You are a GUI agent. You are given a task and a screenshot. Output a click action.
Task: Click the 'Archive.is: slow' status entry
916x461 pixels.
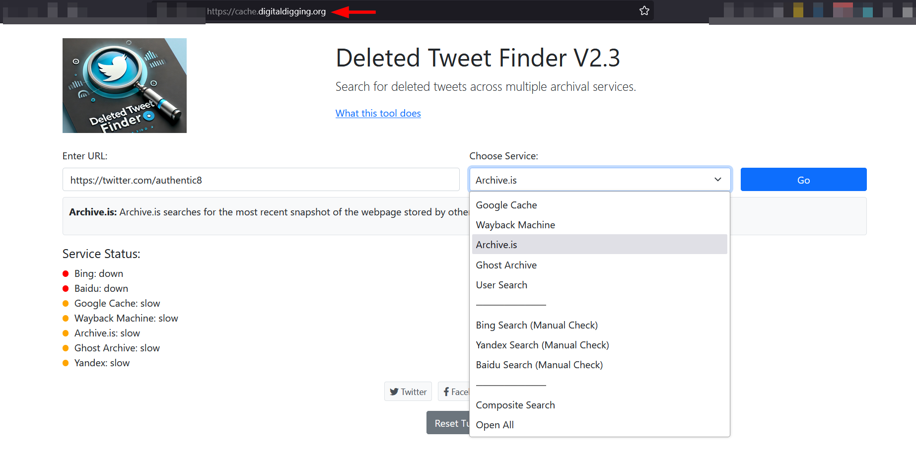pyautogui.click(x=101, y=333)
